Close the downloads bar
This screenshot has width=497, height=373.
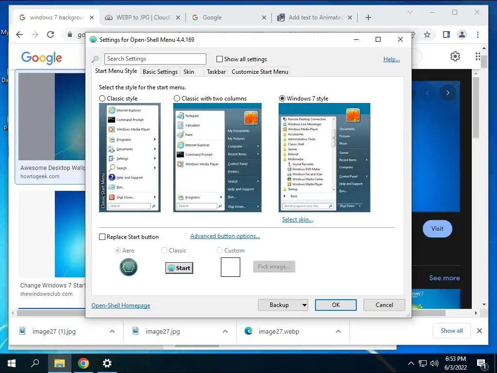(x=480, y=331)
